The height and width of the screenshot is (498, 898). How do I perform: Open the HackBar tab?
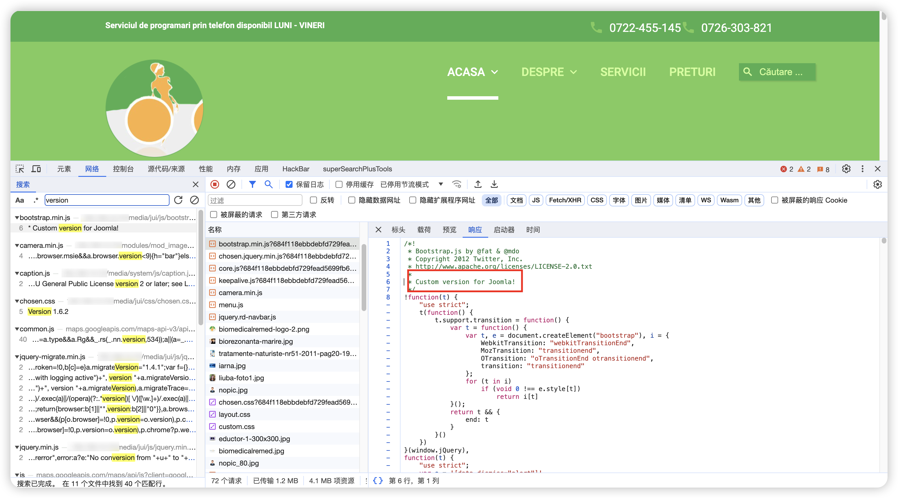click(x=296, y=169)
